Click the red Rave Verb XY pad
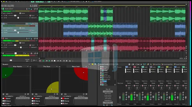This screenshot has height=107, width=192. pyautogui.click(x=74, y=80)
